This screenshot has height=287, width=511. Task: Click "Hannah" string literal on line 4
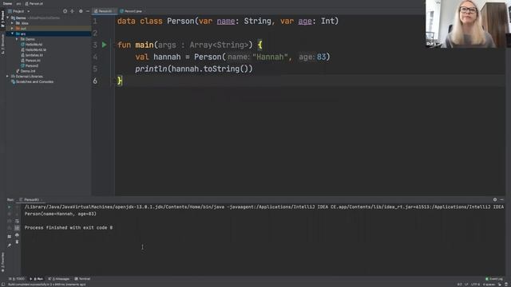(270, 57)
